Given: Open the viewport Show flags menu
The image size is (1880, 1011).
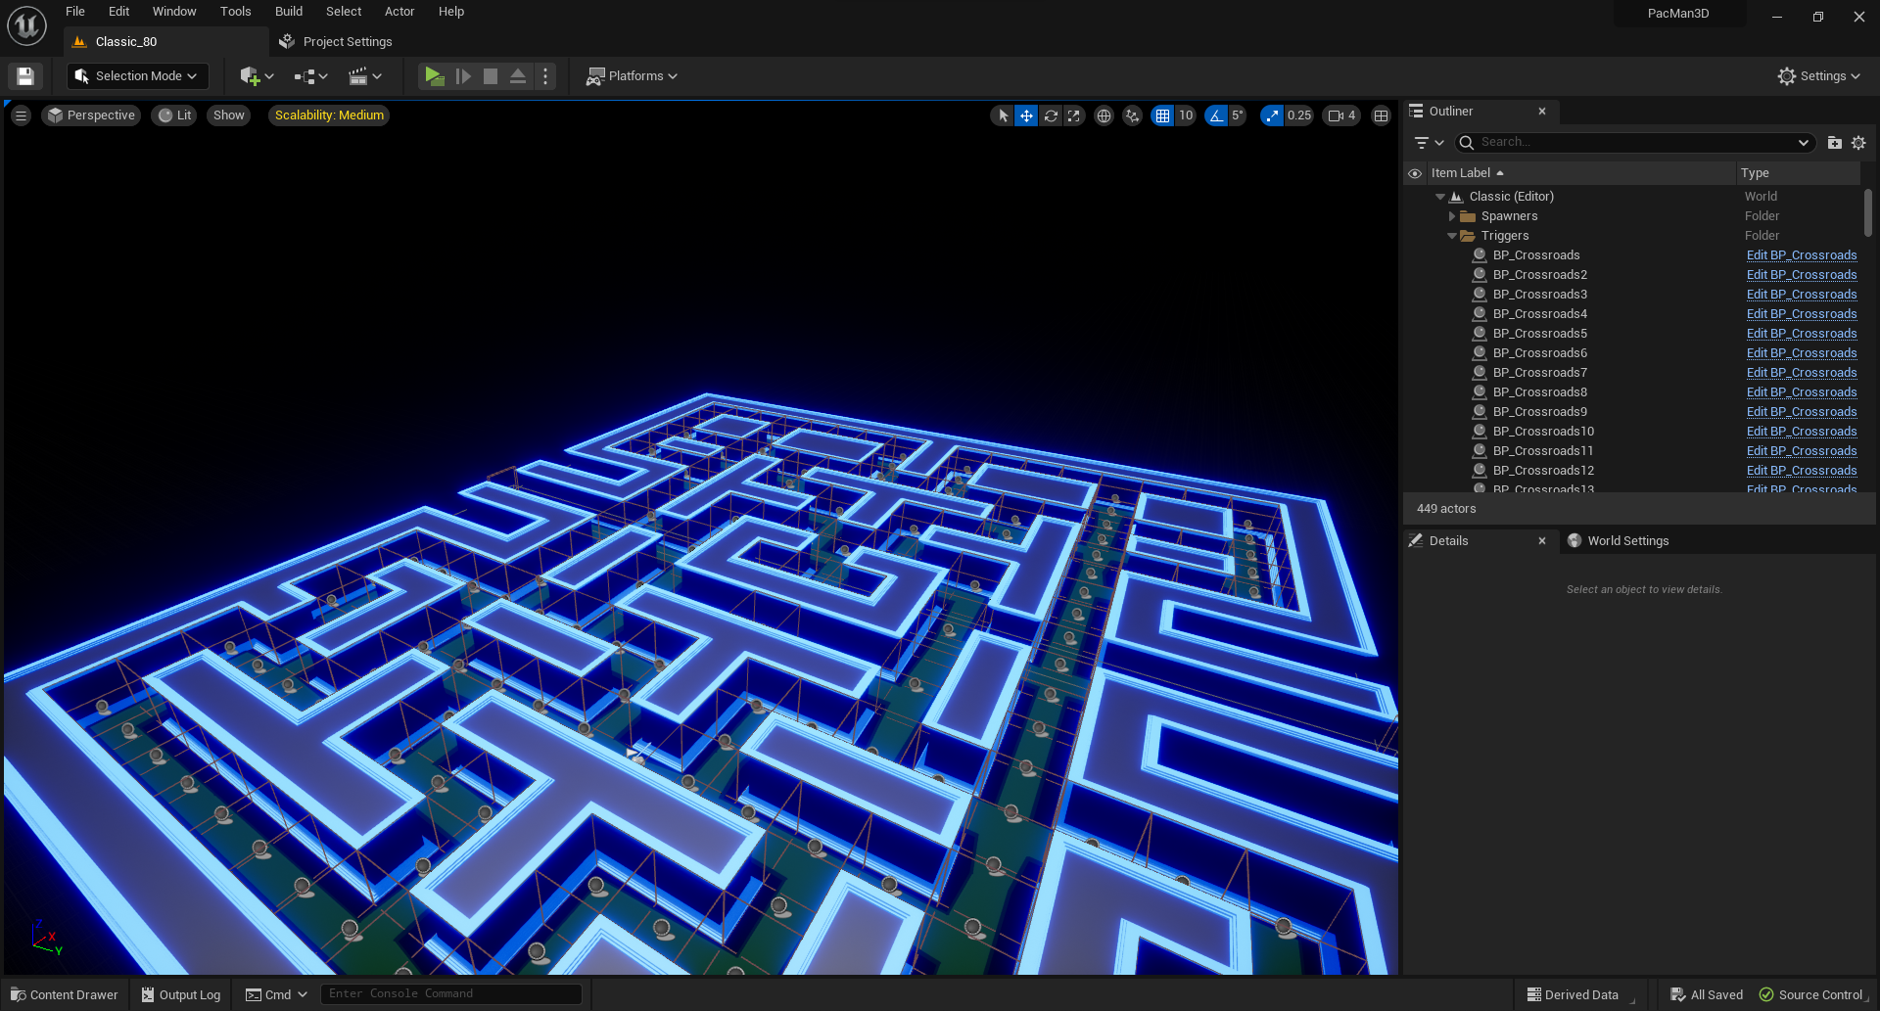Looking at the screenshot, I should click(x=228, y=115).
